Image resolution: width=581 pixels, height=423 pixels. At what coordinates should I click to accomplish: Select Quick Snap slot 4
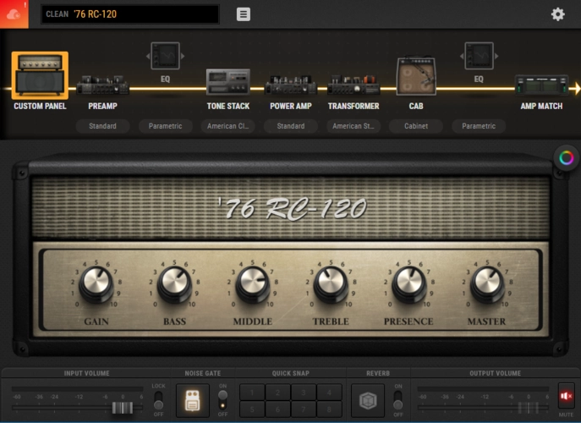pos(329,393)
